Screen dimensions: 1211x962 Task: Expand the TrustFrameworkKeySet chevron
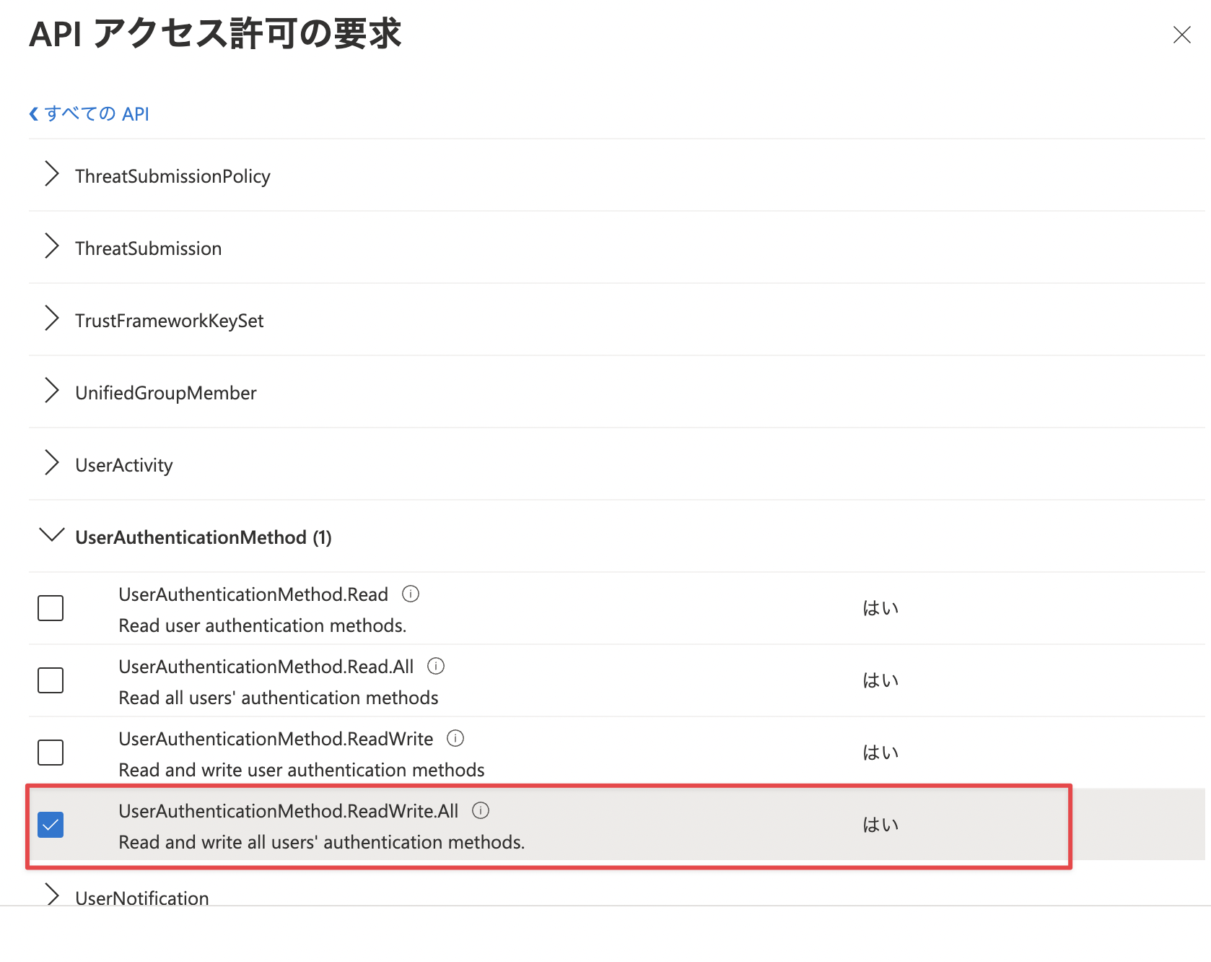[x=51, y=318]
